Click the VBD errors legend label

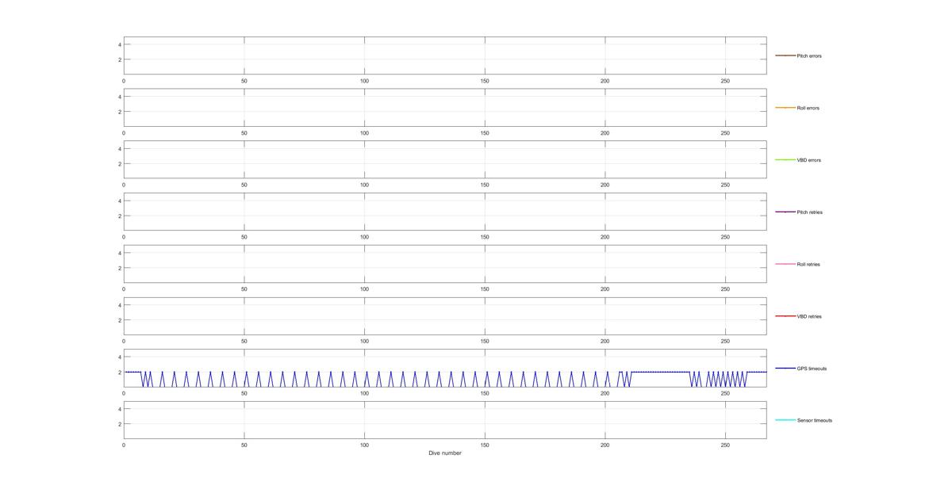[808, 160]
